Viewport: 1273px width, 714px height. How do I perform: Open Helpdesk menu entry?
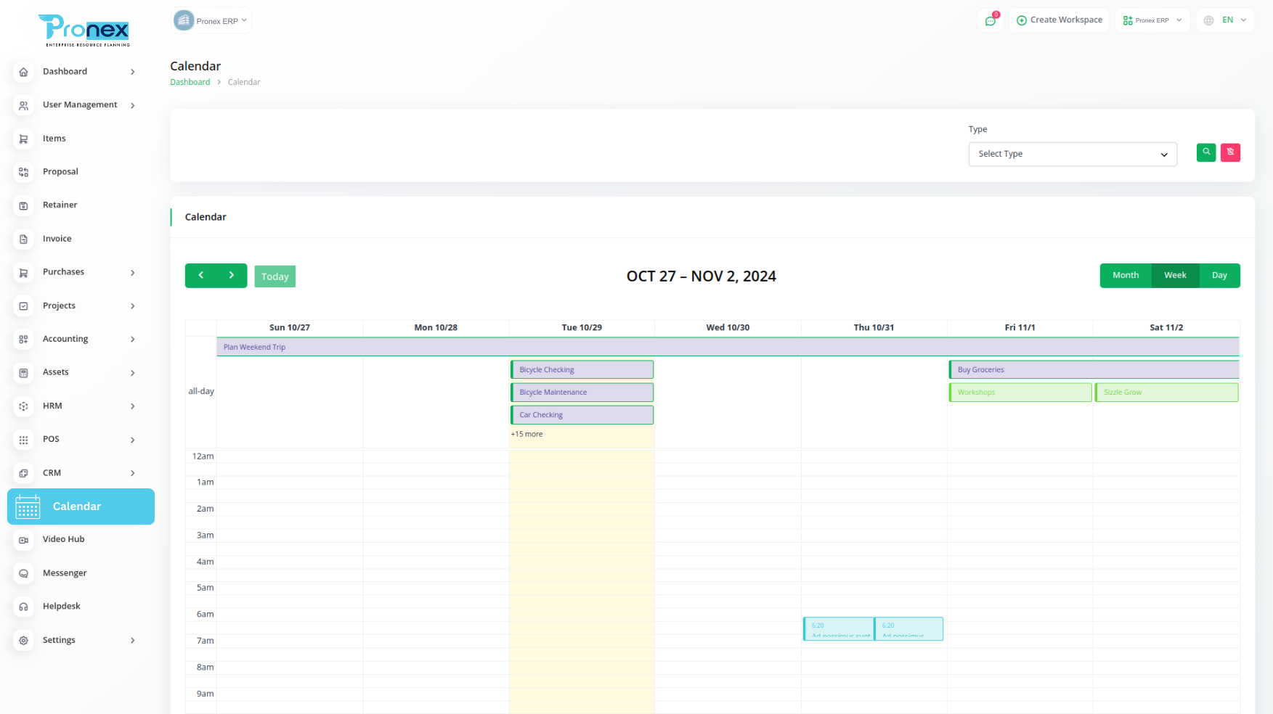click(62, 607)
